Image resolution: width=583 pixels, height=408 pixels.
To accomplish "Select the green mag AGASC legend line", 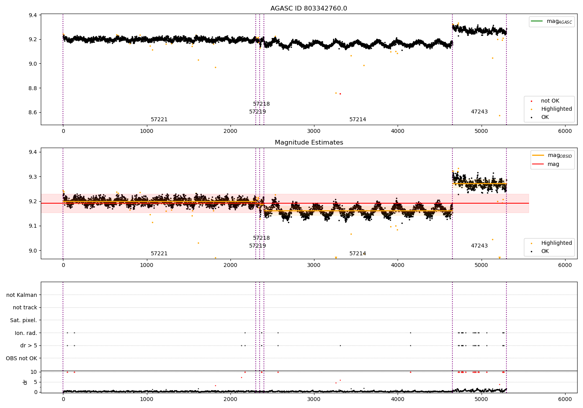I will pyautogui.click(x=537, y=21).
